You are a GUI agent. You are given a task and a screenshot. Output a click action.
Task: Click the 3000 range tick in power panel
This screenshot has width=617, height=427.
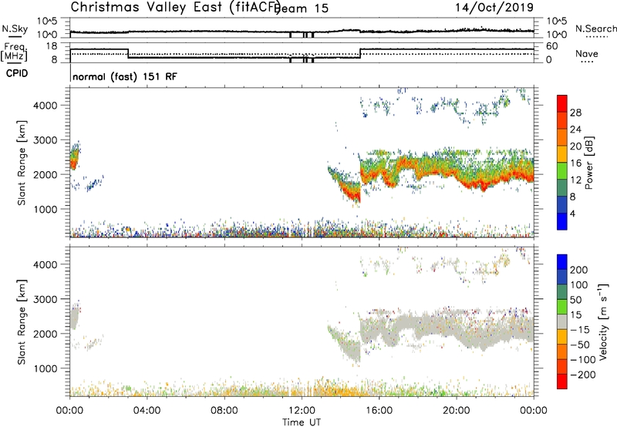coord(45,140)
